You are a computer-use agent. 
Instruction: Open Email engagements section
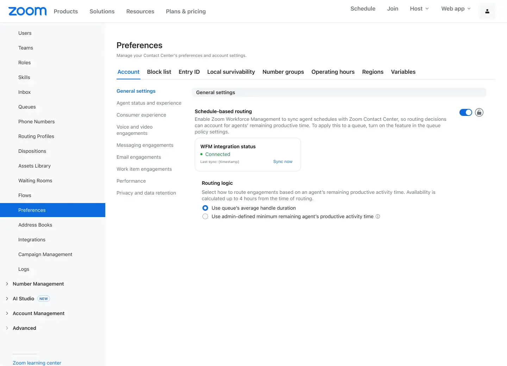[x=139, y=157]
